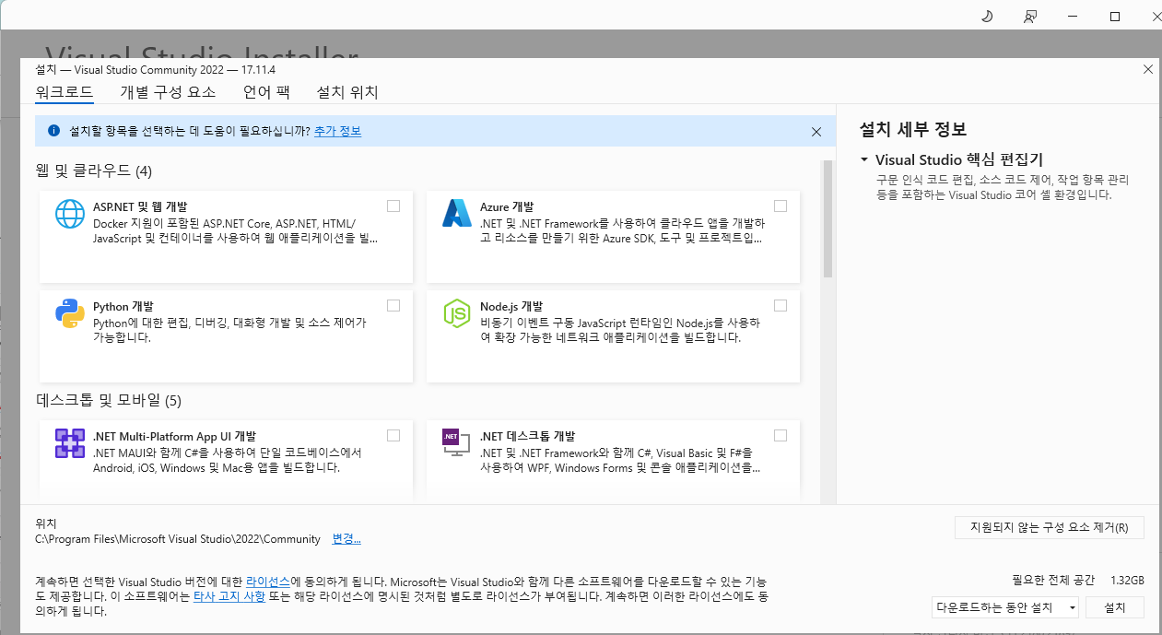Click the info icon in the blue banner
The width and height of the screenshot is (1162, 635).
pos(53,131)
